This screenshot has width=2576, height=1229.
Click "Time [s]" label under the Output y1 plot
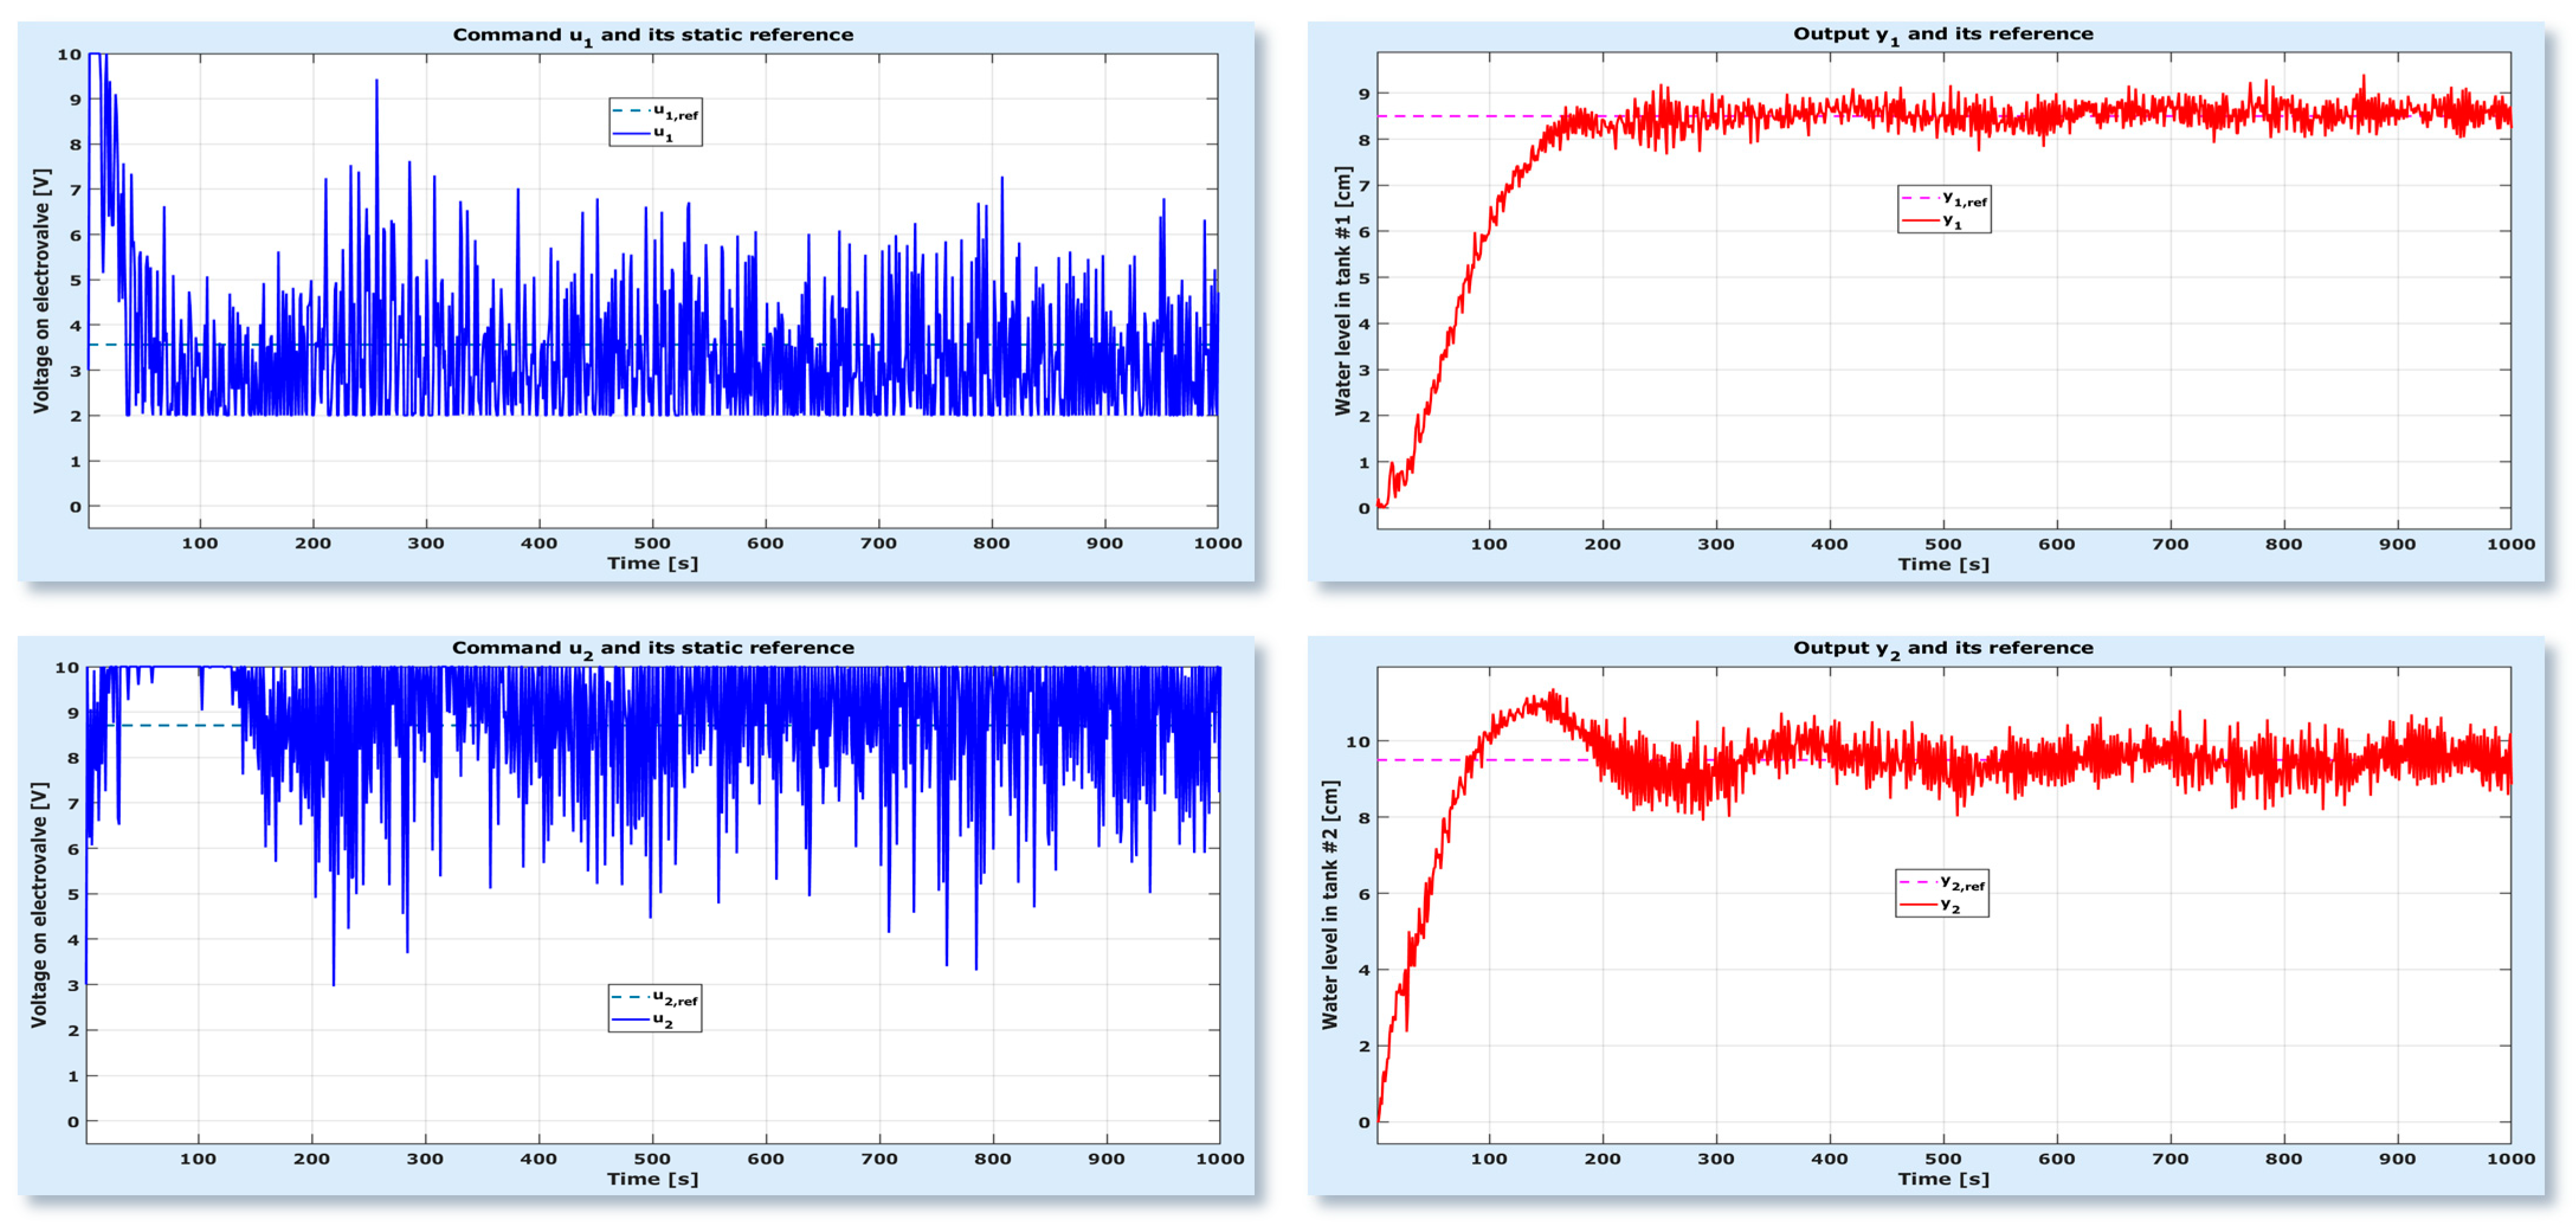[1944, 564]
